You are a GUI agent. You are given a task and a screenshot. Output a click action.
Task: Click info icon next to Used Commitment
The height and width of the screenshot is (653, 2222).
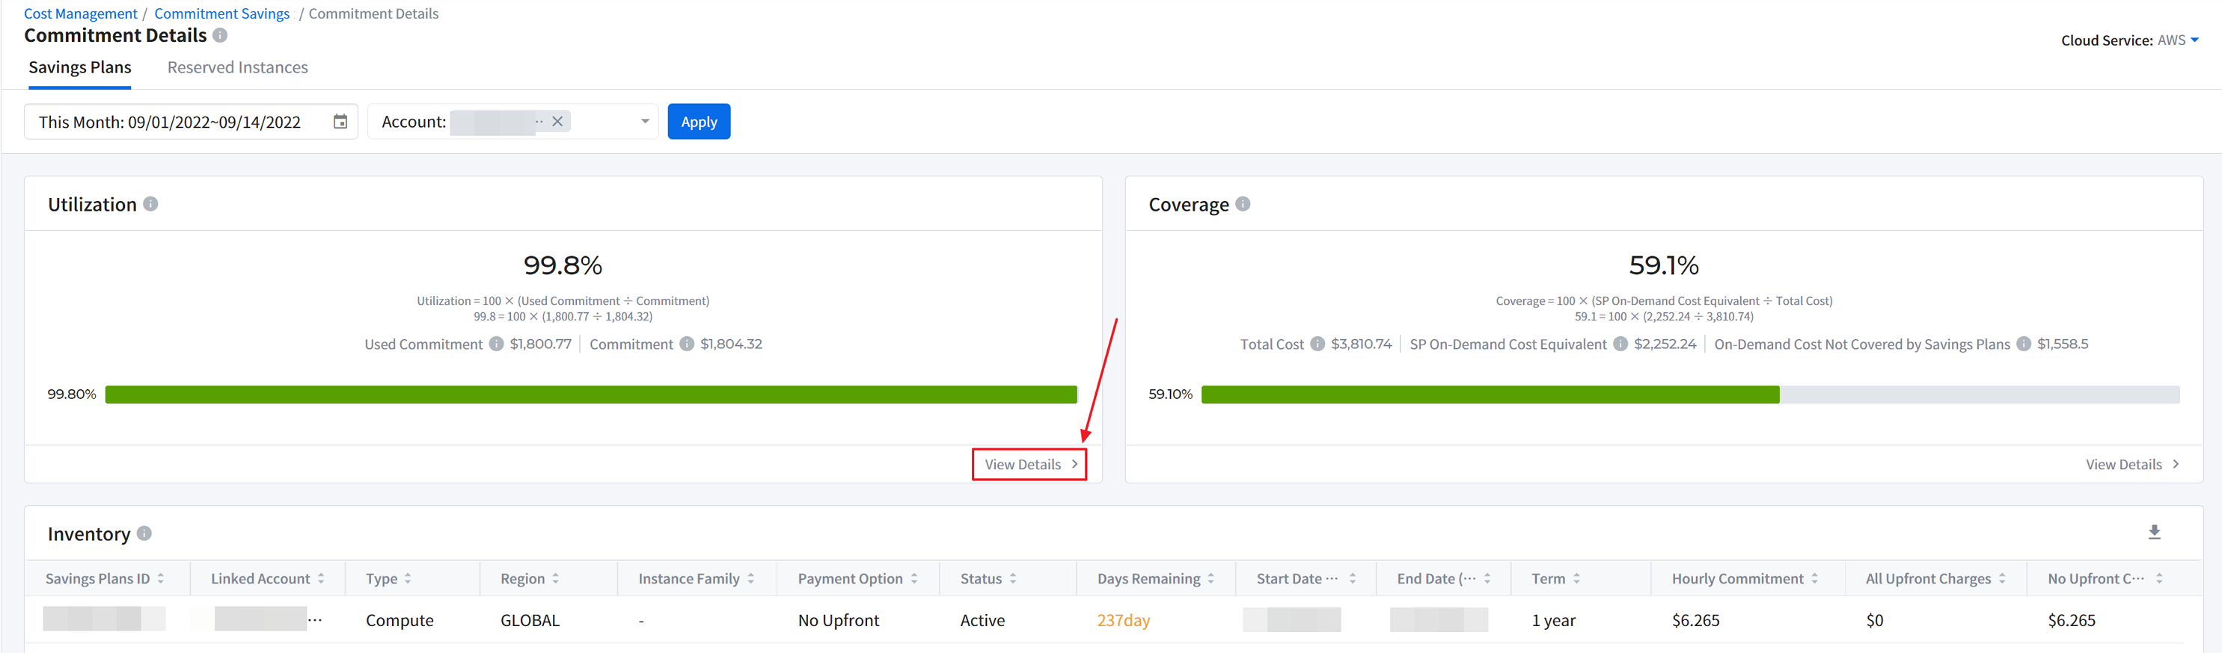(x=496, y=344)
